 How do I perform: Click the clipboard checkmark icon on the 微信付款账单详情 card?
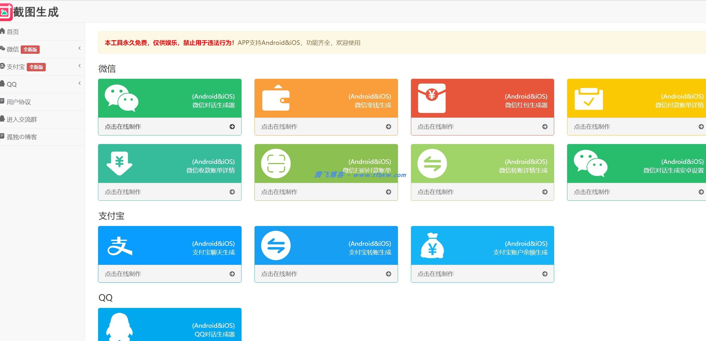coord(589,99)
